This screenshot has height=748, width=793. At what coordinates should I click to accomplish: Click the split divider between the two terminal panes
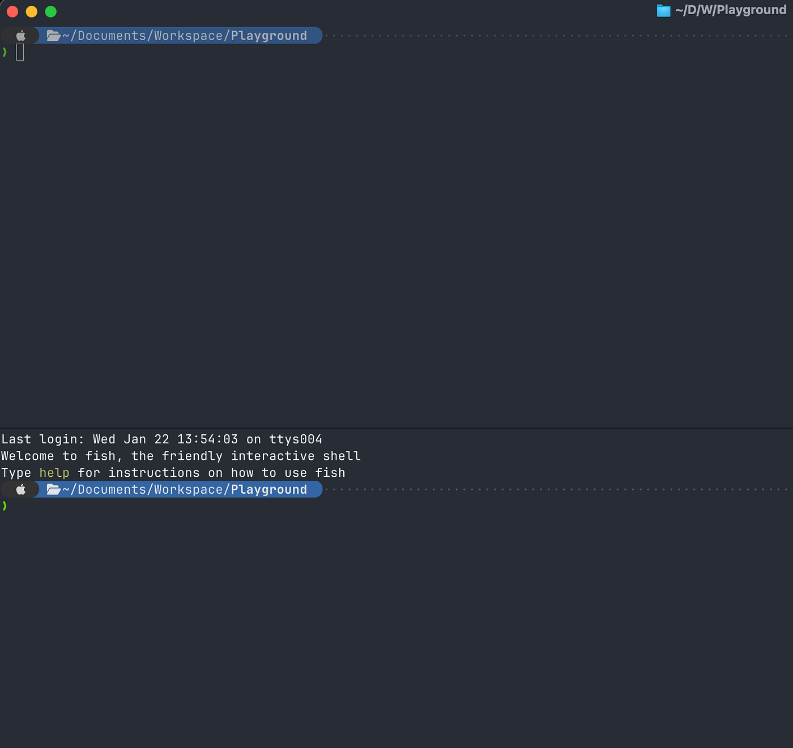tap(396, 428)
